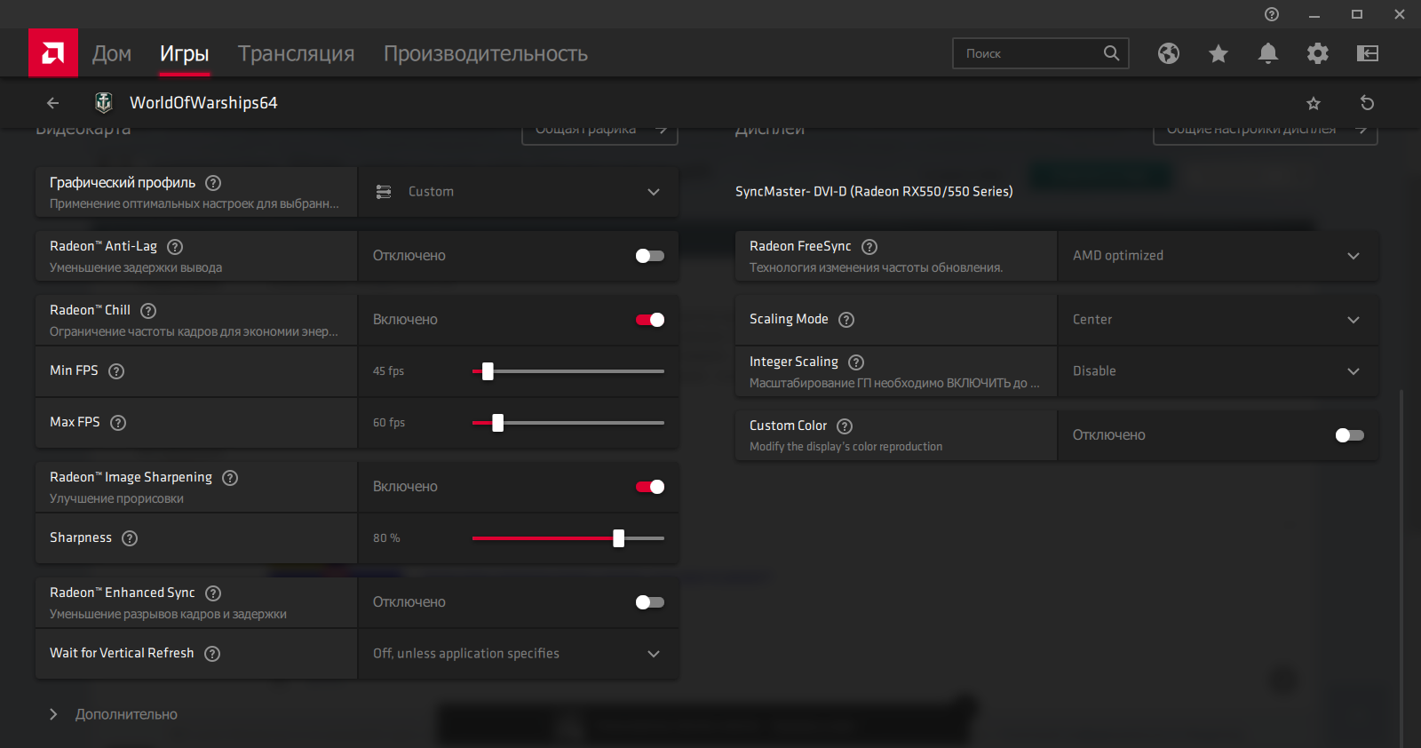Open Общие настройки дисплея button
Image resolution: width=1421 pixels, height=748 pixels.
(1266, 133)
